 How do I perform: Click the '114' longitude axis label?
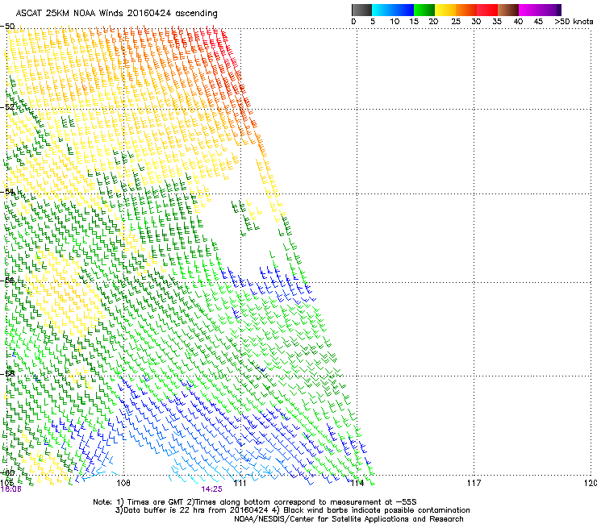[x=357, y=483]
